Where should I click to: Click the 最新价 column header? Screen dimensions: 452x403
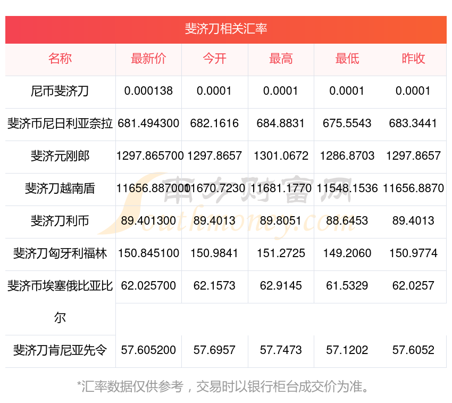148,59
